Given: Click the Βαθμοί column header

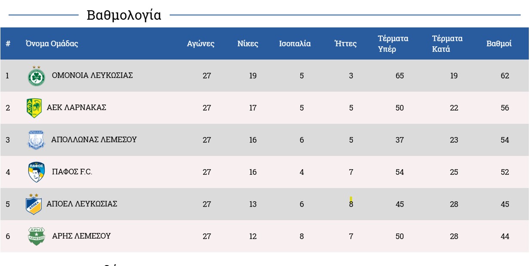Looking at the screenshot, I should pyautogui.click(x=499, y=44).
